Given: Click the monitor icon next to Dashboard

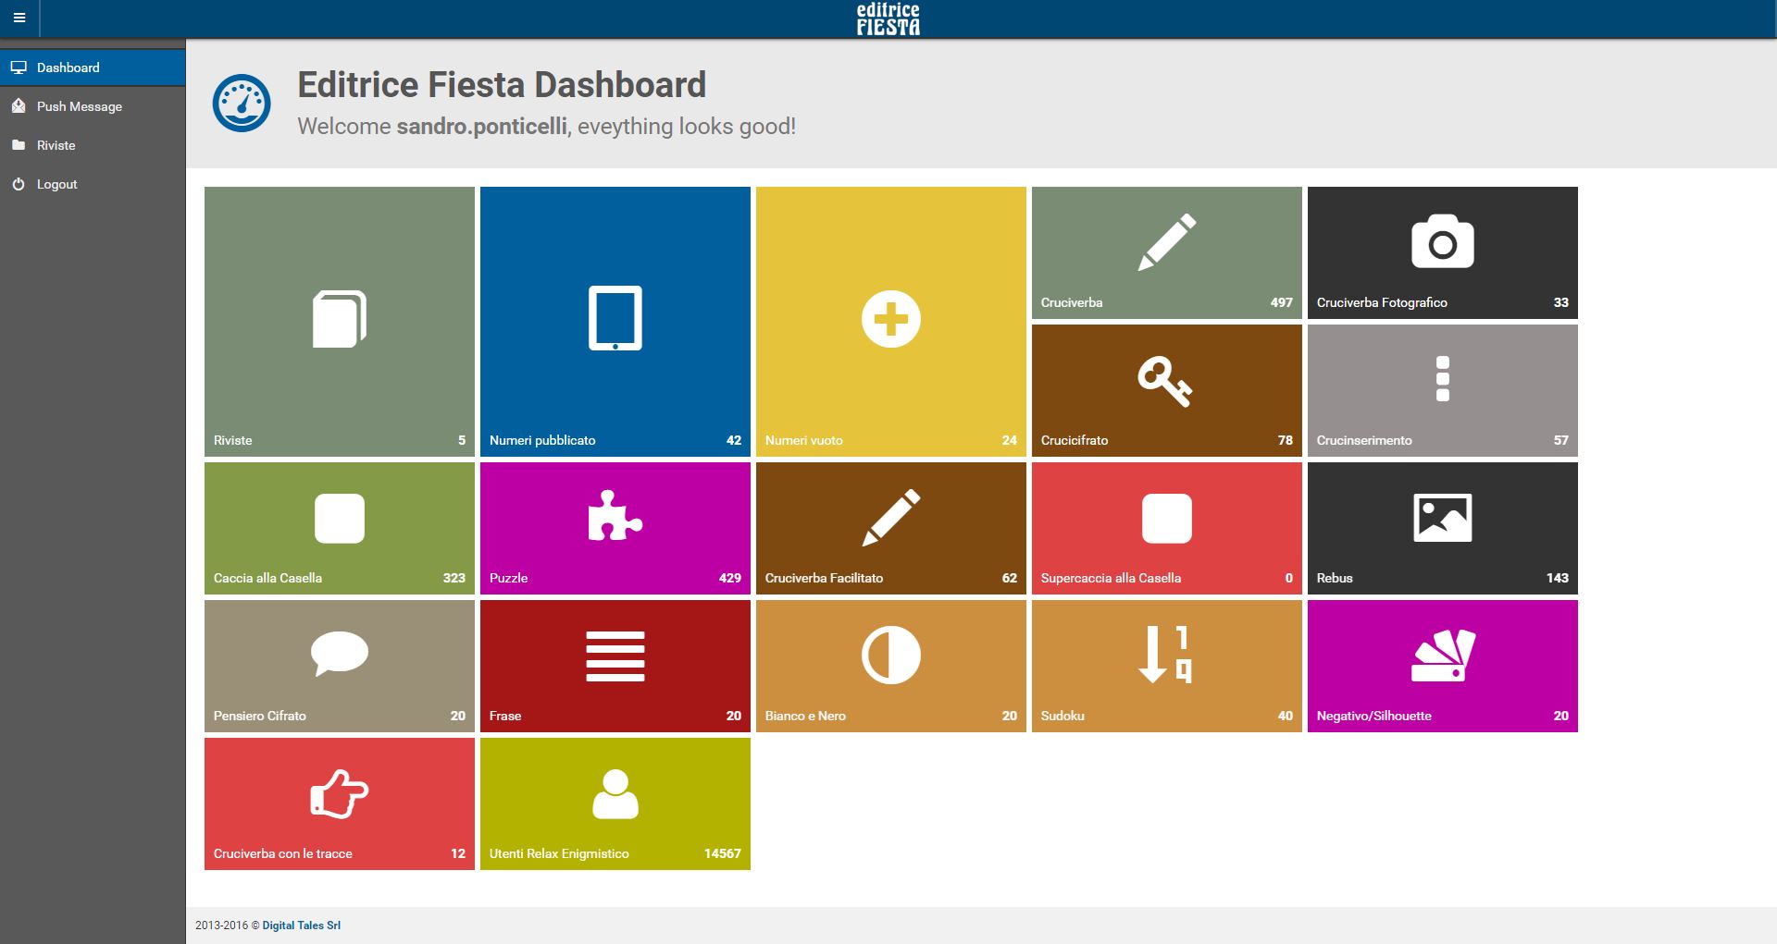Looking at the screenshot, I should [x=19, y=67].
